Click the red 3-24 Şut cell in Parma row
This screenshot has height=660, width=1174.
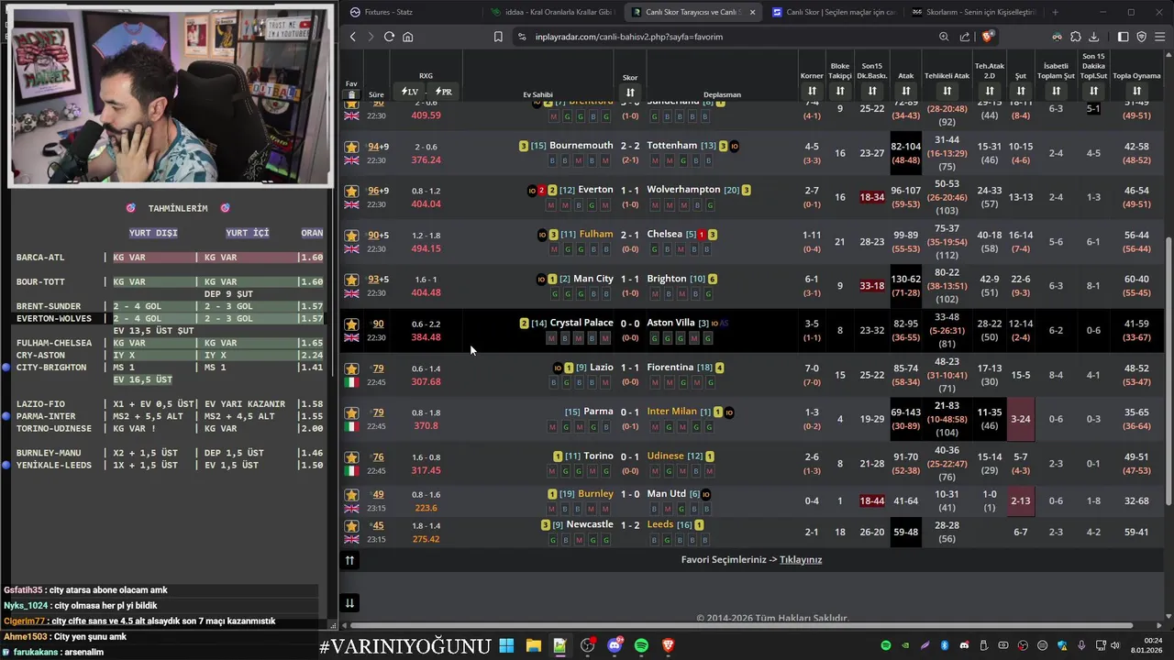coord(1020,419)
